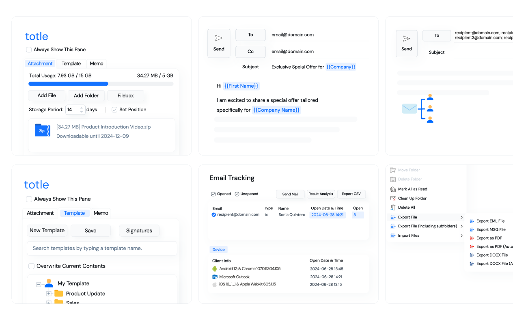The width and height of the screenshot is (513, 320).
Task: Click the {{First Name}} placeholder tag
Action: pyautogui.click(x=241, y=86)
